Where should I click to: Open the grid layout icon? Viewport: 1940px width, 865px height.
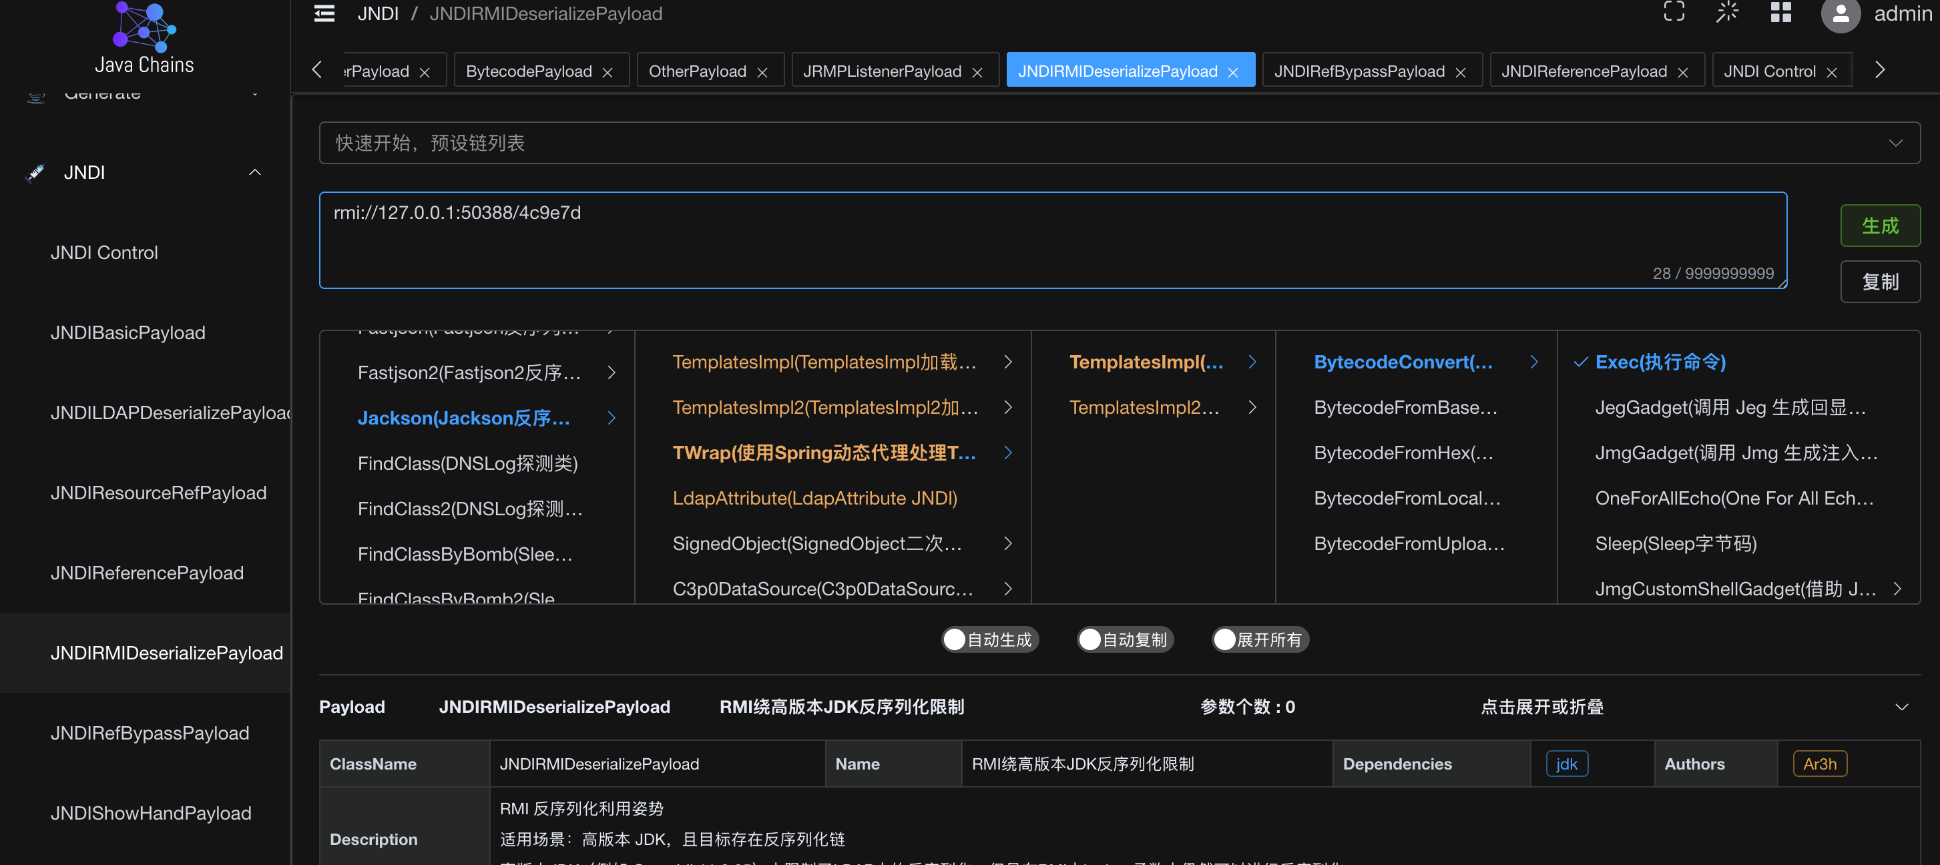click(x=1780, y=12)
